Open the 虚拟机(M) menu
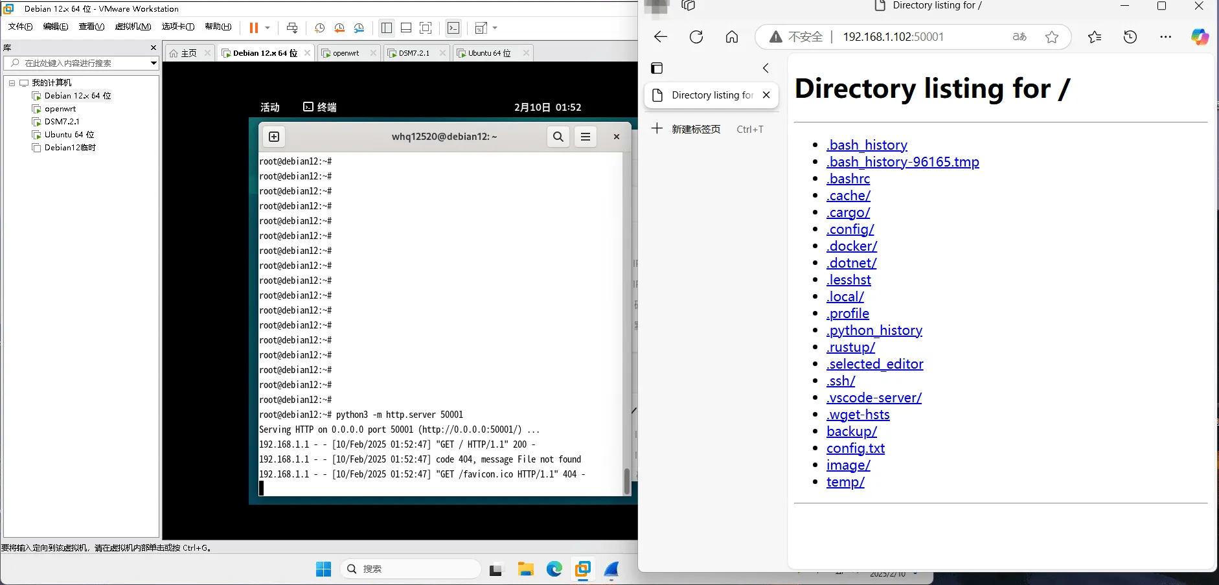This screenshot has height=585, width=1219. coord(133,27)
